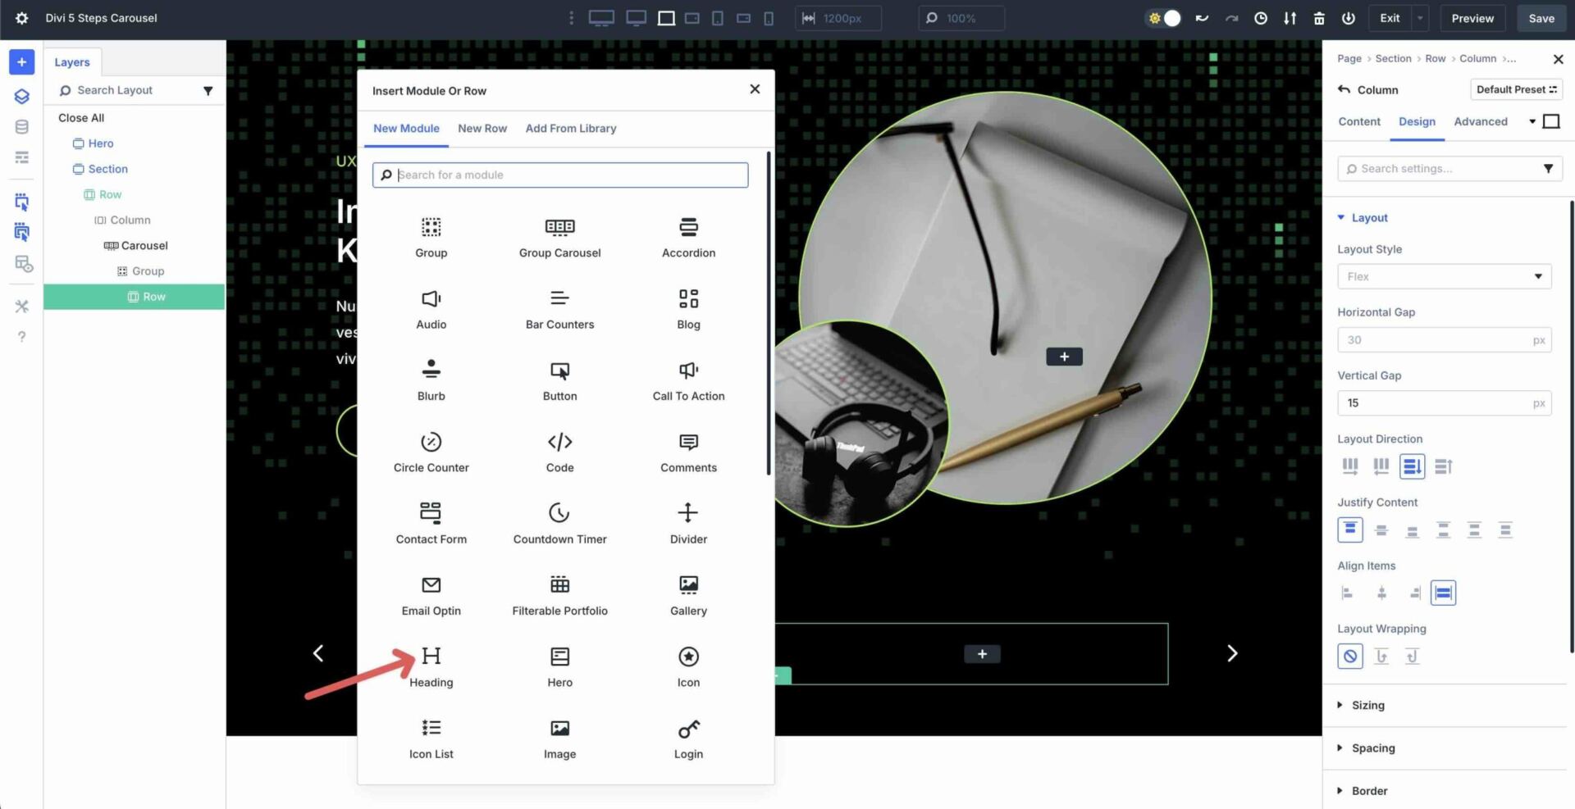Set Layout Direction to column reverse
The image size is (1575, 809).
point(1443,466)
